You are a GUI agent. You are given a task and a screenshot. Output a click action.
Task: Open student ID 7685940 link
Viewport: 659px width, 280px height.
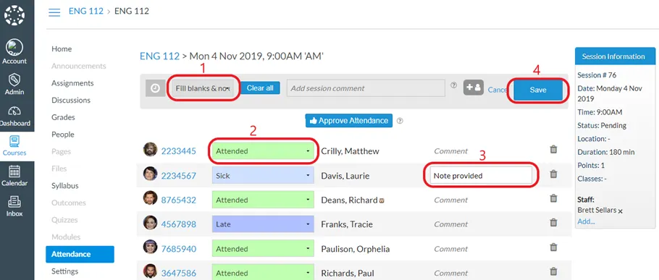[179, 248]
